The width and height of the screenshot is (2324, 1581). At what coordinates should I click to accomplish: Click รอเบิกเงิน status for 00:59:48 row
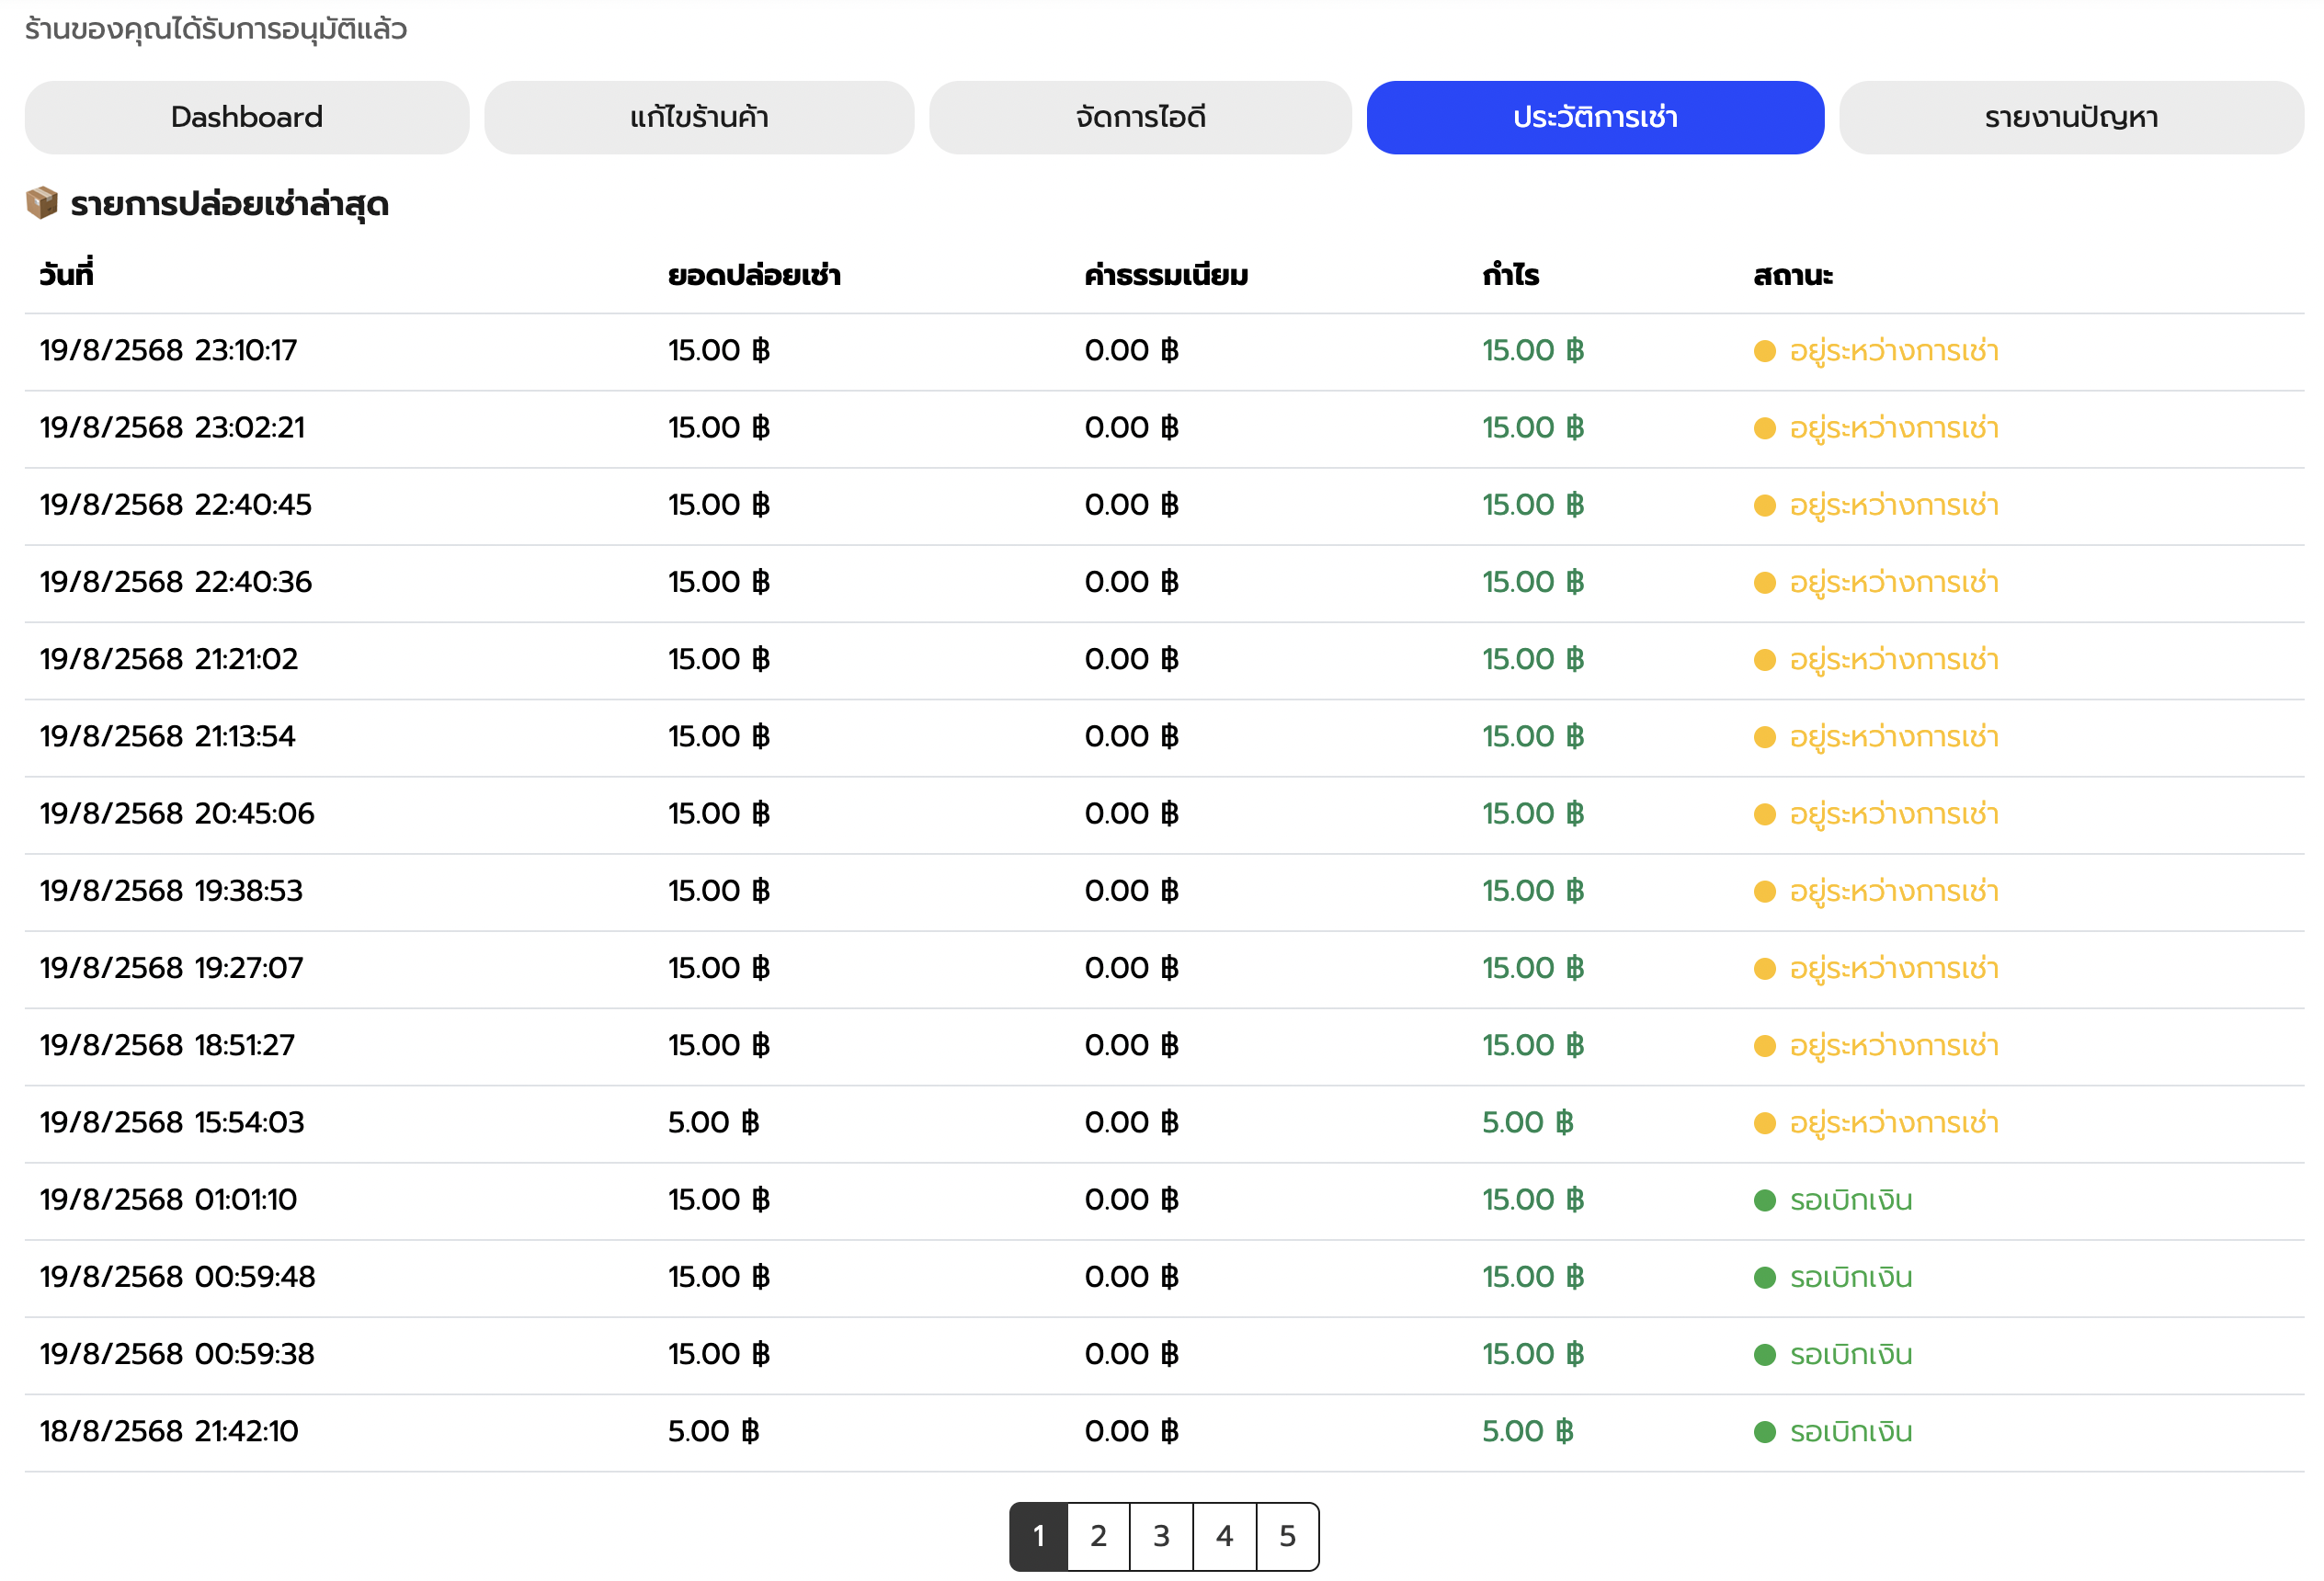click(x=1850, y=1277)
